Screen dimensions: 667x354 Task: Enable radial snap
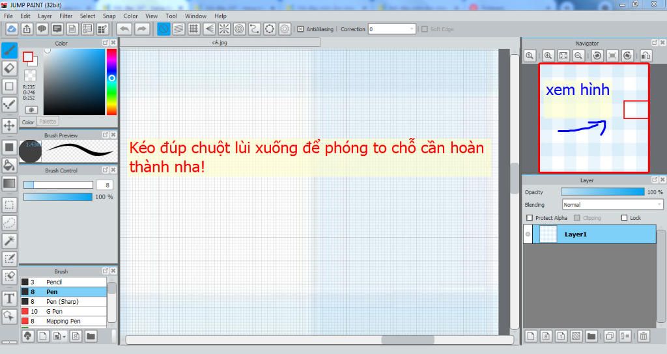point(224,29)
